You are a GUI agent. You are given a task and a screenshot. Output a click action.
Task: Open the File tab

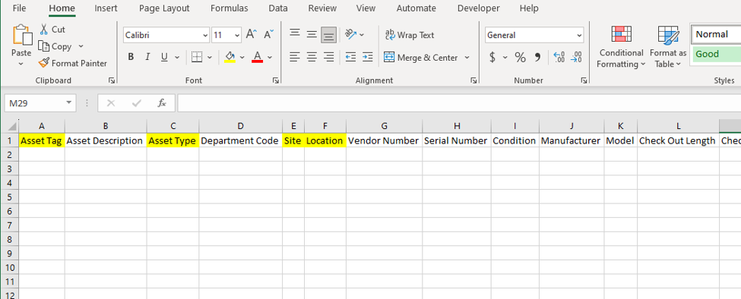19,8
